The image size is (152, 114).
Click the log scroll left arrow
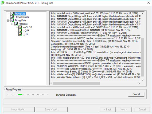point(51,83)
